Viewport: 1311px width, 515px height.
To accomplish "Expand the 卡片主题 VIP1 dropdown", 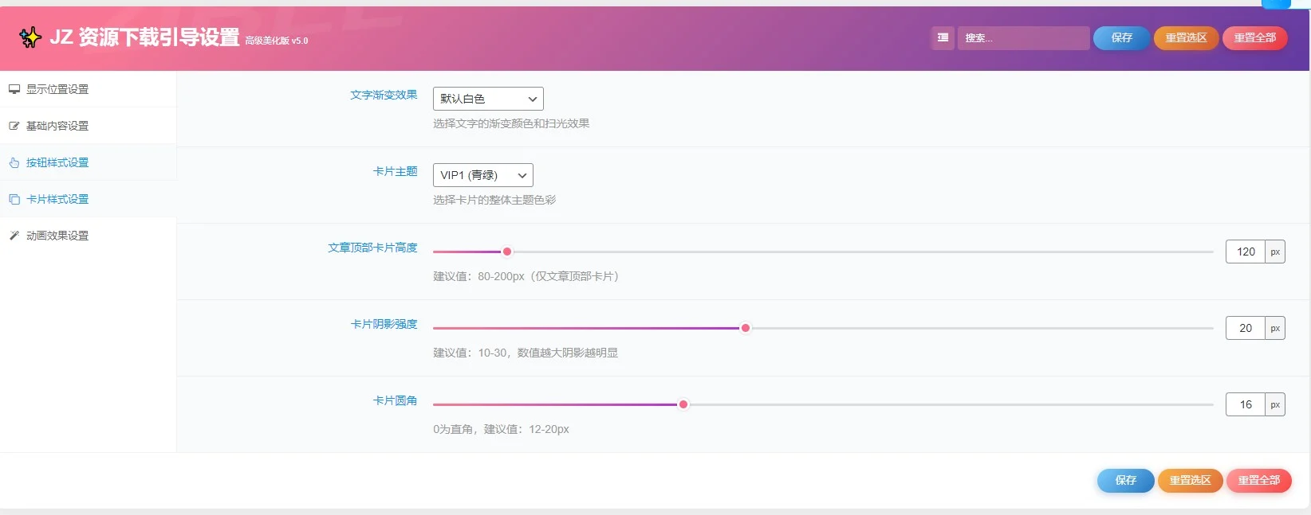I will [x=482, y=175].
